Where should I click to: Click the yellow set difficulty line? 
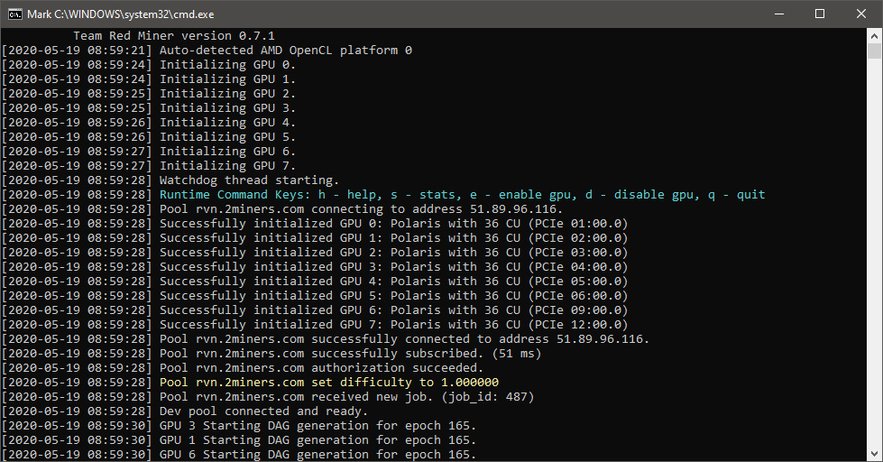[250, 383]
